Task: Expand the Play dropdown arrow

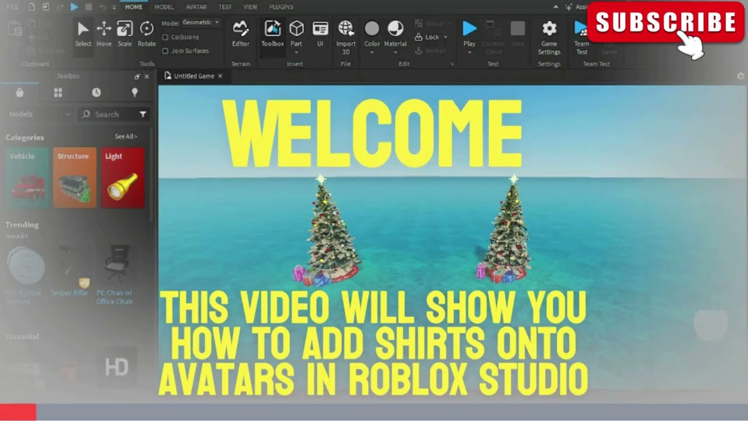Action: [x=469, y=53]
